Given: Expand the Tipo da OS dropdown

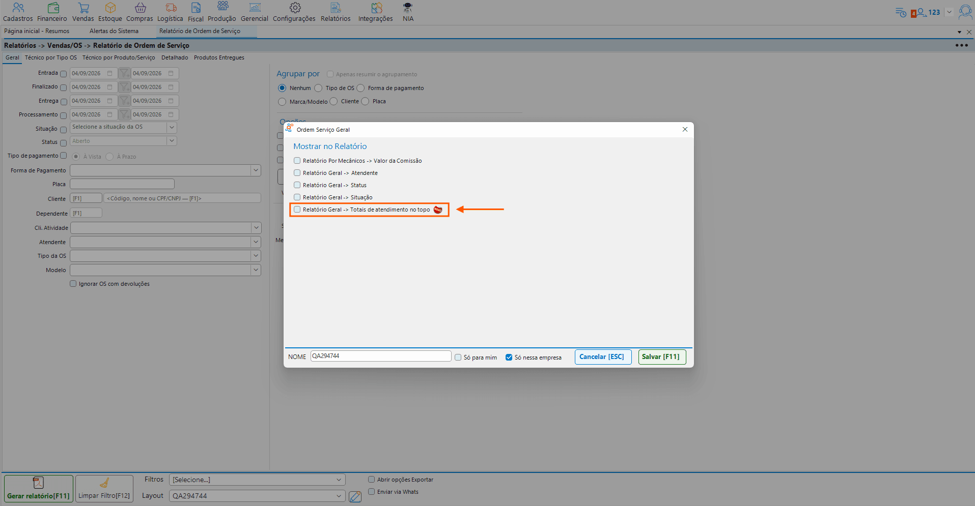Looking at the screenshot, I should (x=256, y=256).
